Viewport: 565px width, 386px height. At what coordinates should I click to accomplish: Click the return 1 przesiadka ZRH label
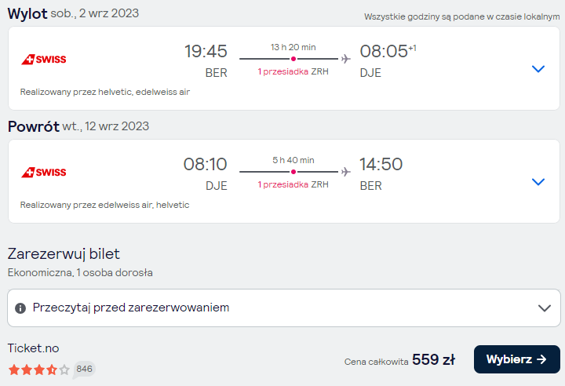click(x=293, y=184)
